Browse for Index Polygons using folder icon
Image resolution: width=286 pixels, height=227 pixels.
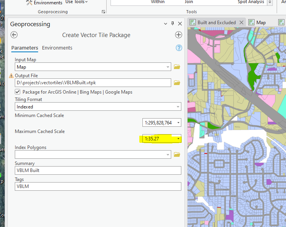(177, 155)
